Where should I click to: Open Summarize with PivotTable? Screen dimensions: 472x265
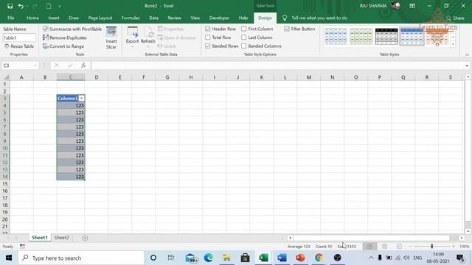click(72, 29)
